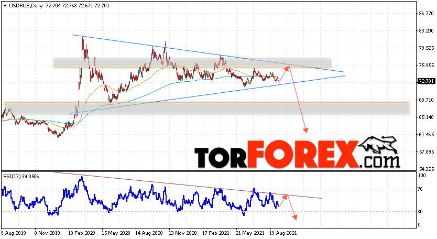Click the RSI 70 level label
Screen dimensions: 437x239
(420, 189)
